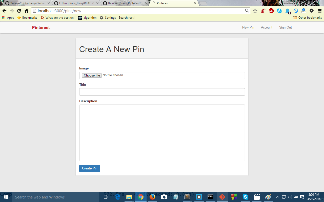Screen dimensions: 324x202
Task: Click the browser back arrow
Action: pos(4,11)
